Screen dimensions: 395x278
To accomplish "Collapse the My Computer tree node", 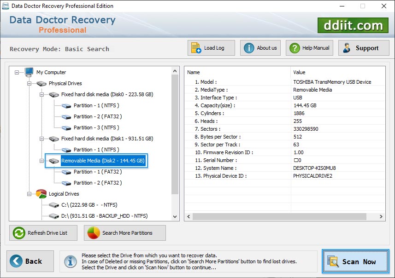I will click(x=17, y=72).
